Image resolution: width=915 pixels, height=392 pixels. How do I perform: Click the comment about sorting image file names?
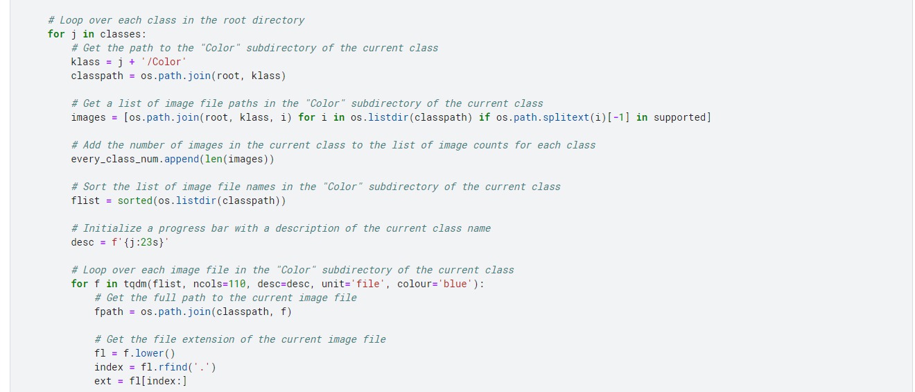316,187
